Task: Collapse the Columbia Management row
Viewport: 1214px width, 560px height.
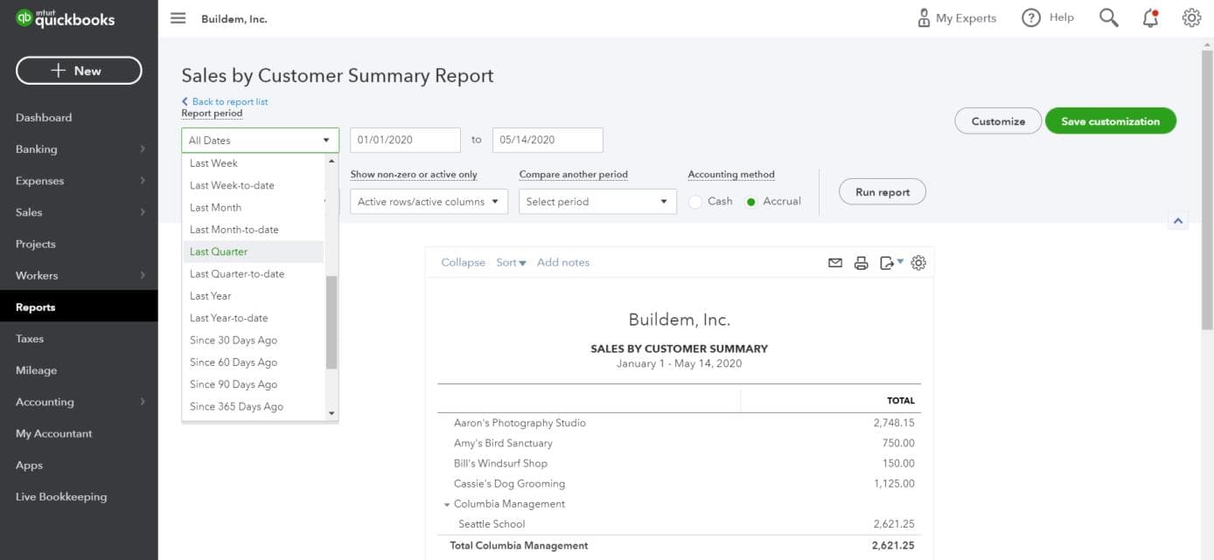Action: pyautogui.click(x=447, y=505)
